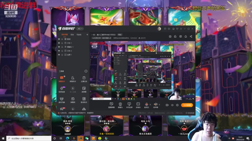Open Task View on the taskbar
This screenshot has height=141, width=252.
coord(61,138)
